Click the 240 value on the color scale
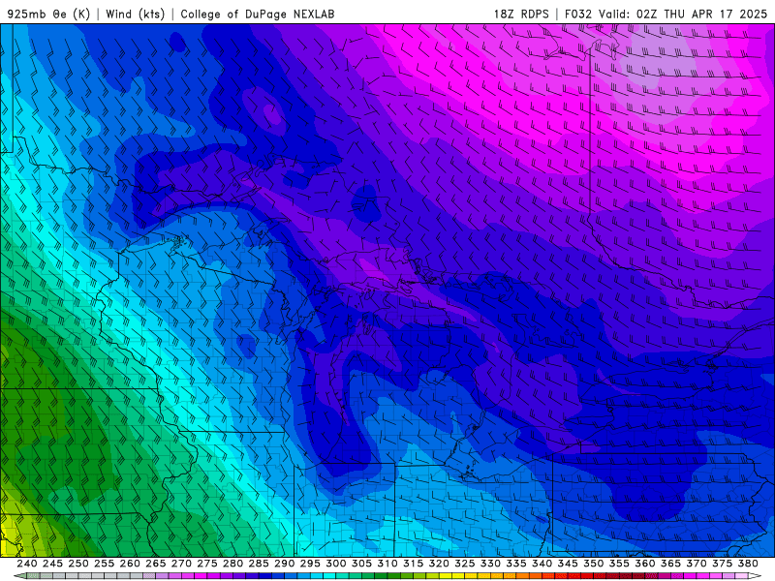 (27, 564)
